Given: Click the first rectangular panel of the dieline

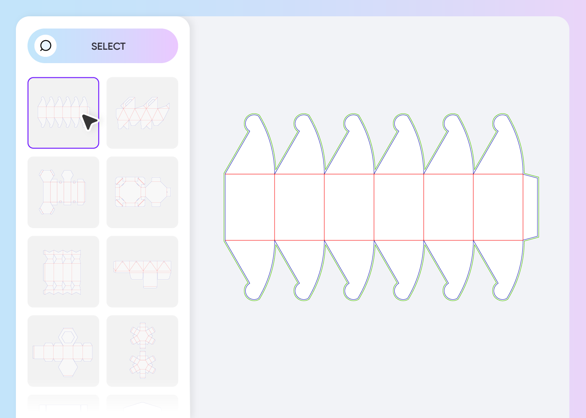Looking at the screenshot, I should point(250,207).
